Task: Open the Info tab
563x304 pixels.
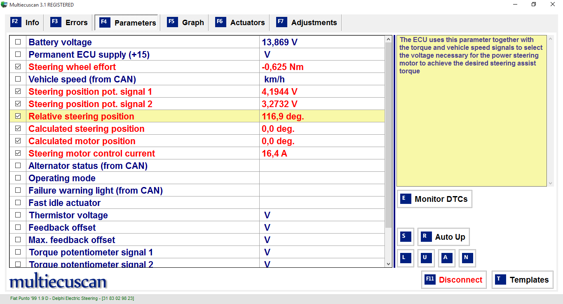Action: click(x=25, y=22)
